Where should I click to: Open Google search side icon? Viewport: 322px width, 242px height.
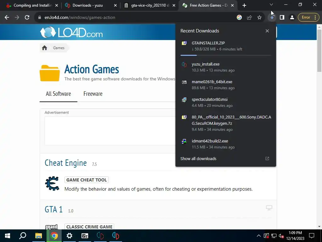click(239, 18)
